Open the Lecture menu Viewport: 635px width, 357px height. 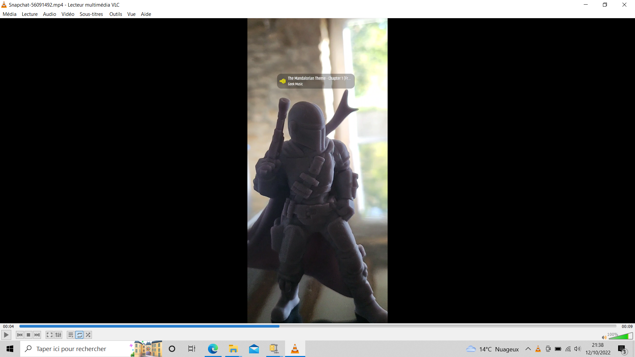[x=30, y=14]
